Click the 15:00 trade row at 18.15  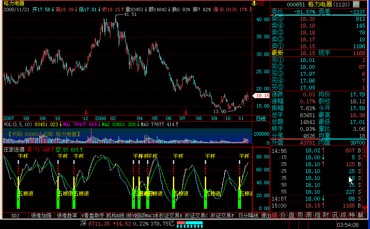[316, 206]
